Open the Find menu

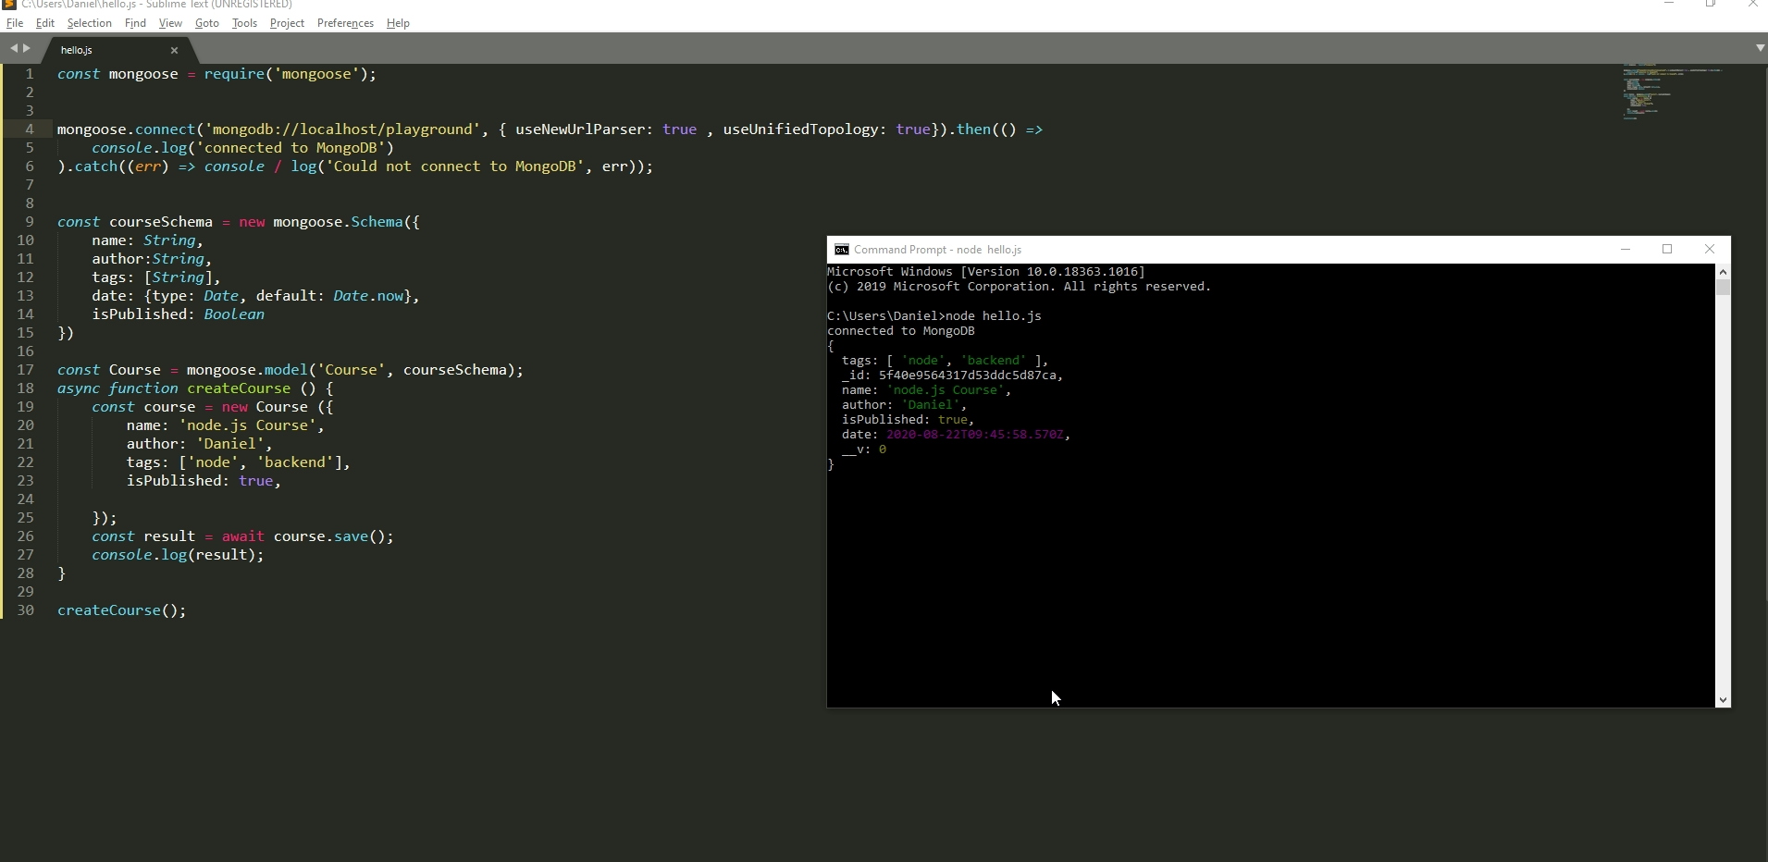pyautogui.click(x=135, y=23)
